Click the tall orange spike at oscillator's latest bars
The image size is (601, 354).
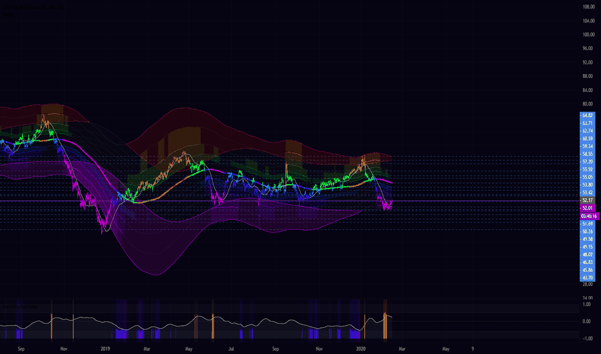[x=385, y=326]
